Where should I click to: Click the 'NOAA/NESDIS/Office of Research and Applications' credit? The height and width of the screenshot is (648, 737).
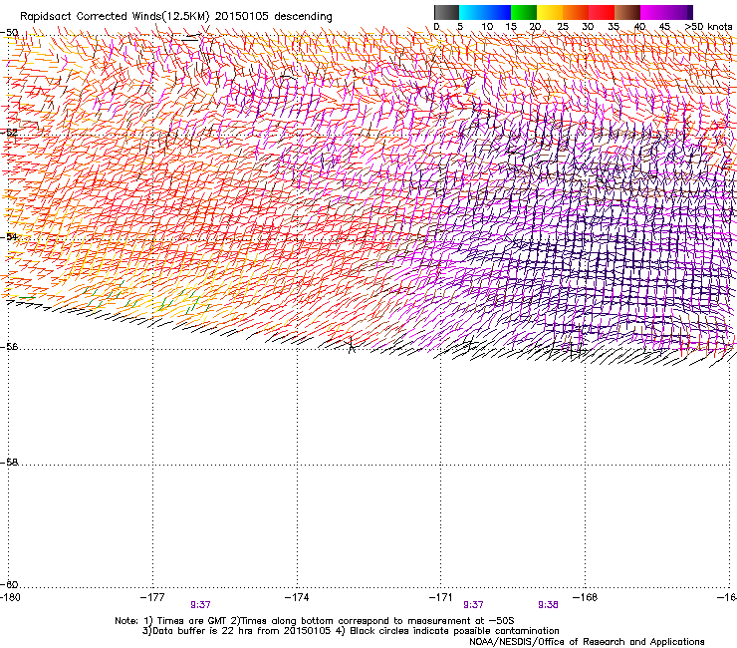(x=587, y=642)
